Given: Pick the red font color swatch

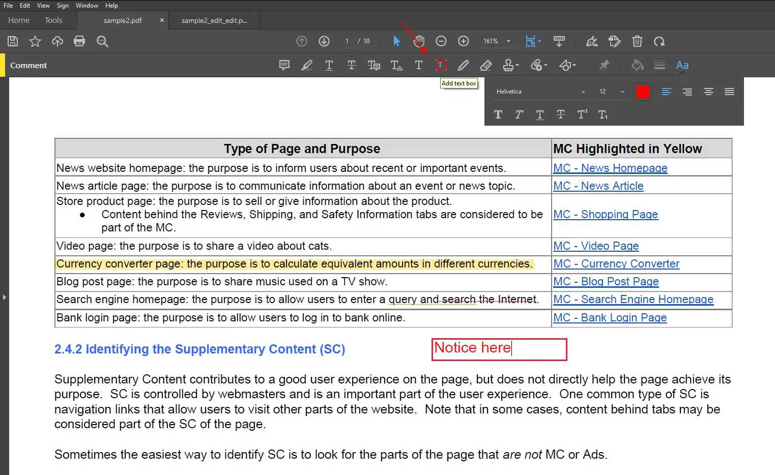Looking at the screenshot, I should tap(643, 92).
